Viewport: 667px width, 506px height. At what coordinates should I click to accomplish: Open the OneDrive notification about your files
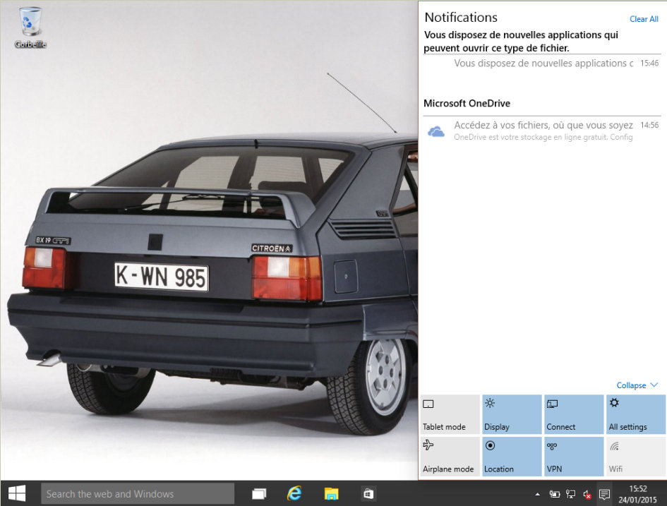541,130
